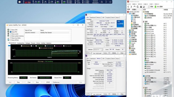Enable the Stress cache checkbox
This screenshot has width=174, height=97.
[x=11, y=34]
